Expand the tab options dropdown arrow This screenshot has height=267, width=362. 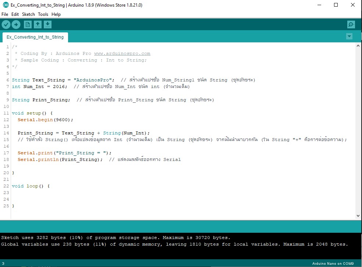[349, 36]
